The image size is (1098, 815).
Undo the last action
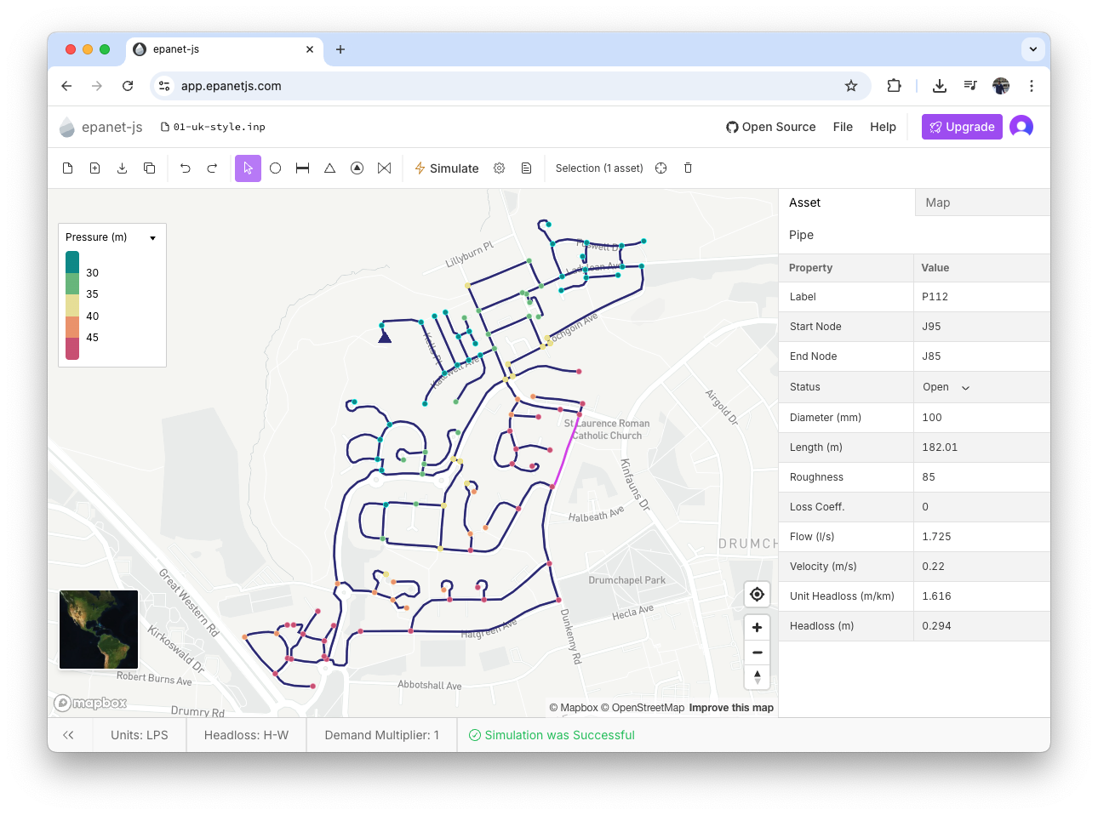coord(186,168)
